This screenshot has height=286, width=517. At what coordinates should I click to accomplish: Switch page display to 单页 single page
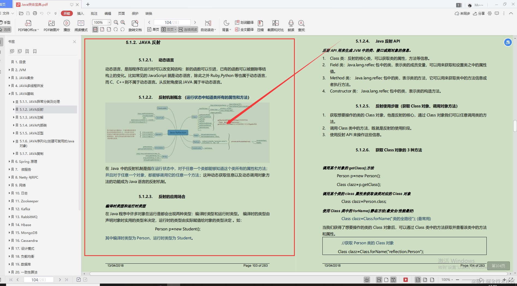point(153,29)
